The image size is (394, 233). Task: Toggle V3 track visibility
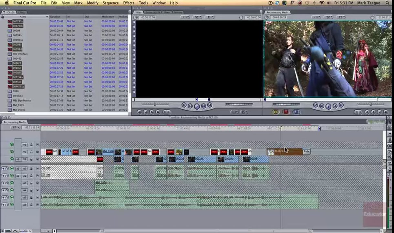(x=12, y=145)
